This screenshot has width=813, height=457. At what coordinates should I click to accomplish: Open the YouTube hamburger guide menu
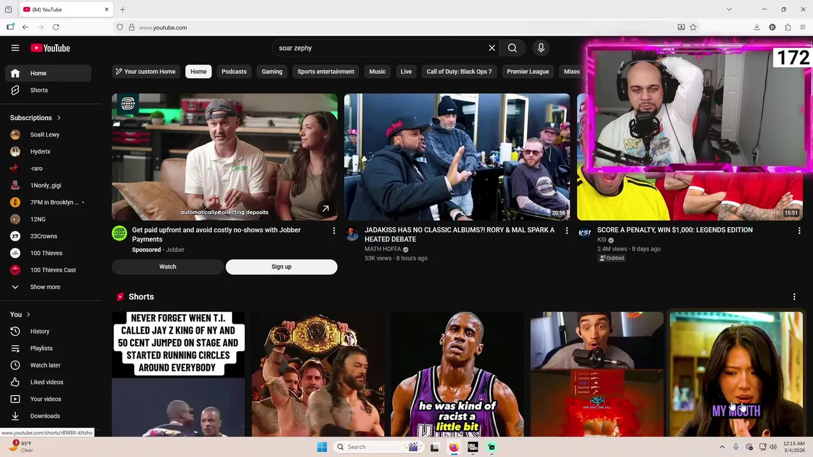click(x=15, y=48)
